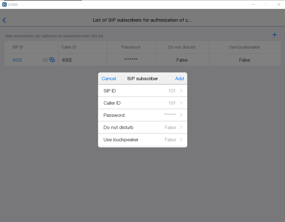Toggle Do not disturb setting in dialog

tap(142, 127)
